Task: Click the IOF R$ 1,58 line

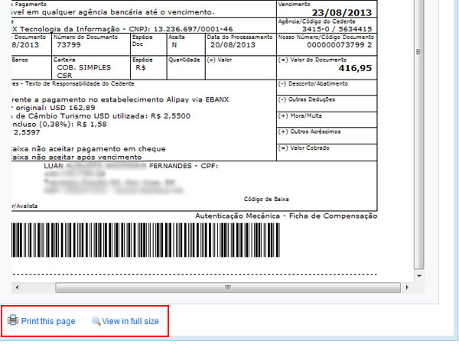Action: click(x=59, y=124)
